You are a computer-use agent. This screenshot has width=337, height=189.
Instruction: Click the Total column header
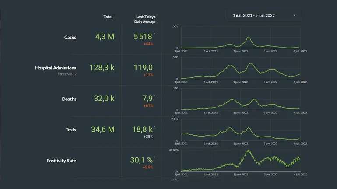tap(108, 17)
